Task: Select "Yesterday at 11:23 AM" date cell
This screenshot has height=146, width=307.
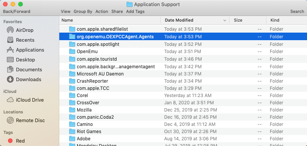Action: [x=188, y=96]
